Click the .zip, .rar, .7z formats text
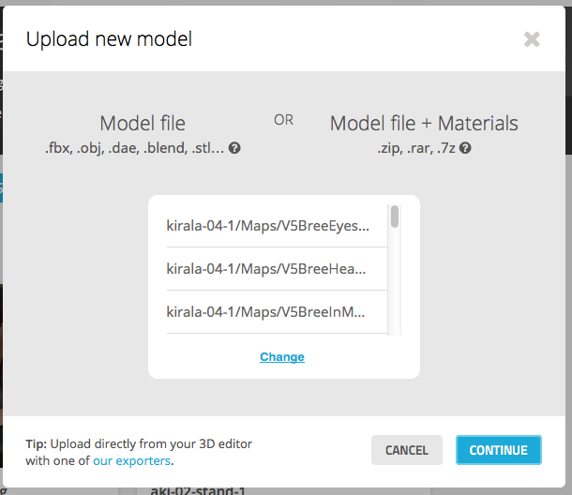 [416, 148]
